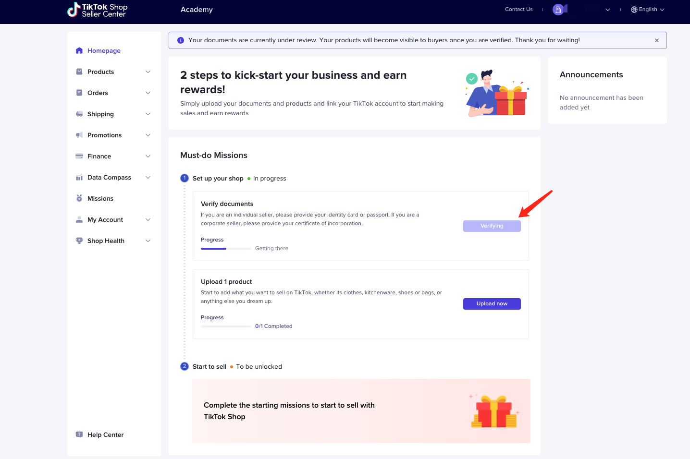Click the Finance card icon

coord(79,156)
